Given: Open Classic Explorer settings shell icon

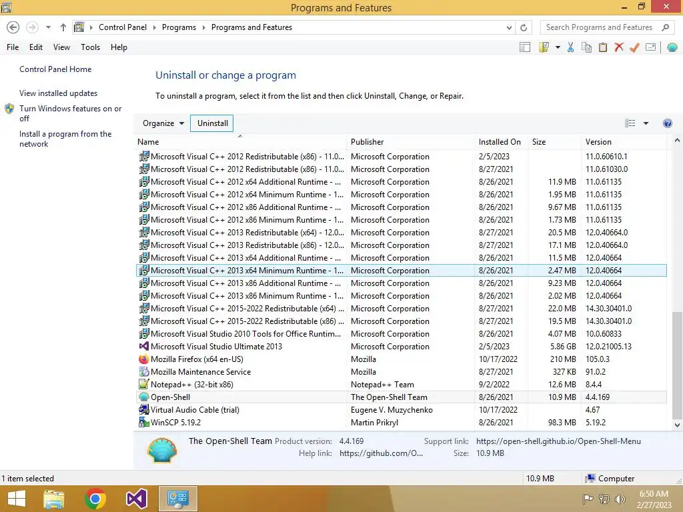Looking at the screenshot, I should pos(672,47).
